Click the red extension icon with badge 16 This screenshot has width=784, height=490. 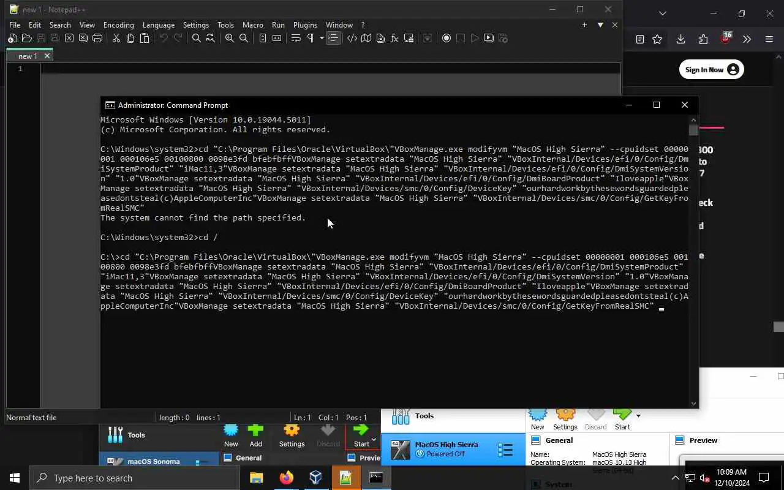726,38
